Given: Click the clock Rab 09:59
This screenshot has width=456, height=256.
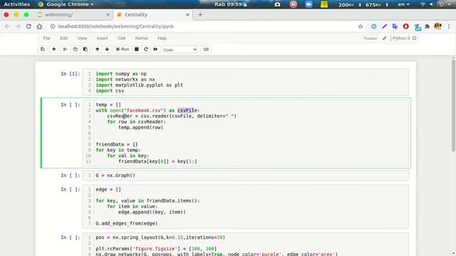Looking at the screenshot, I should click(x=228, y=4).
